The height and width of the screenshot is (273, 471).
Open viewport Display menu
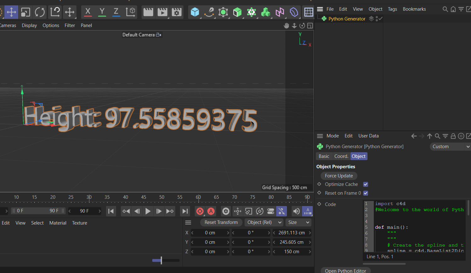(29, 25)
